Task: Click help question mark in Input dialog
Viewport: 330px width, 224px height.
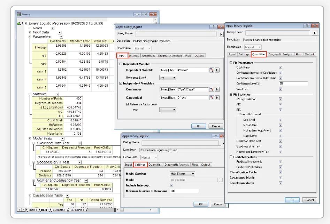Action: [213, 27]
